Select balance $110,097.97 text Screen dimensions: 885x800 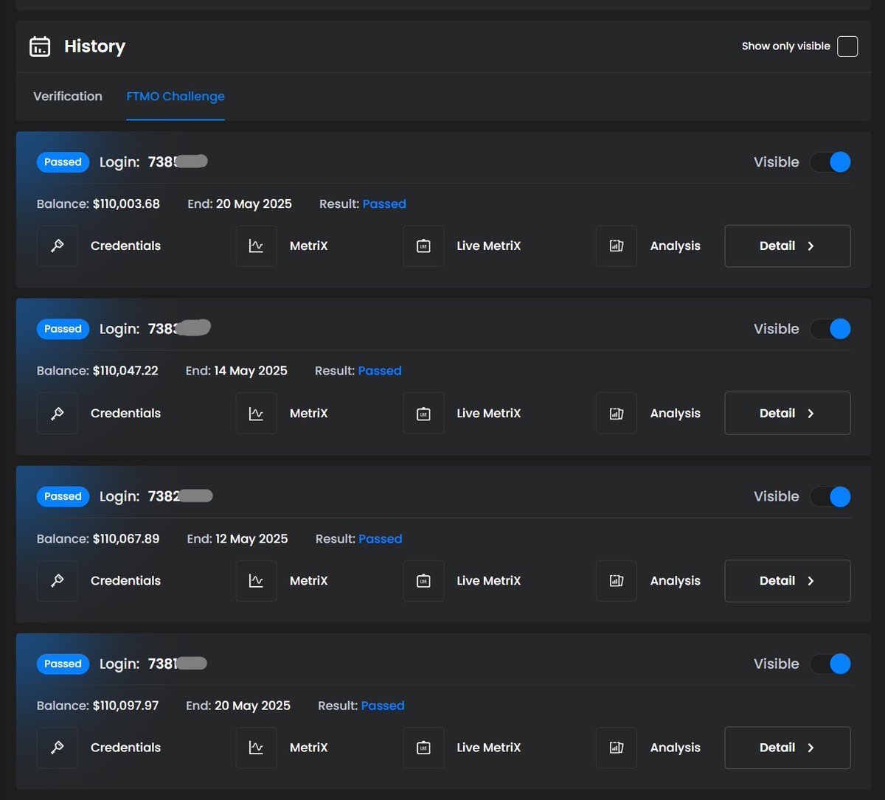click(x=126, y=706)
